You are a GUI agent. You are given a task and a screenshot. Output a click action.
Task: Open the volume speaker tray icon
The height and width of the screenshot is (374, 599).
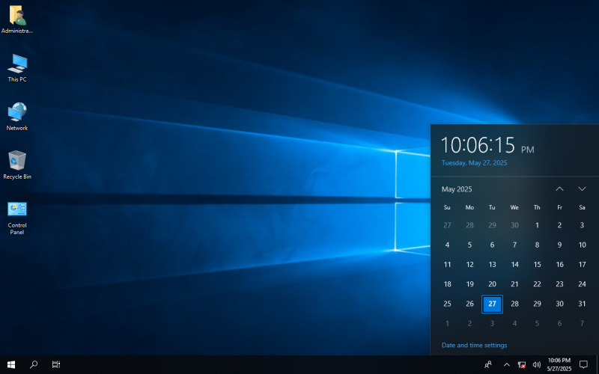[x=536, y=364]
